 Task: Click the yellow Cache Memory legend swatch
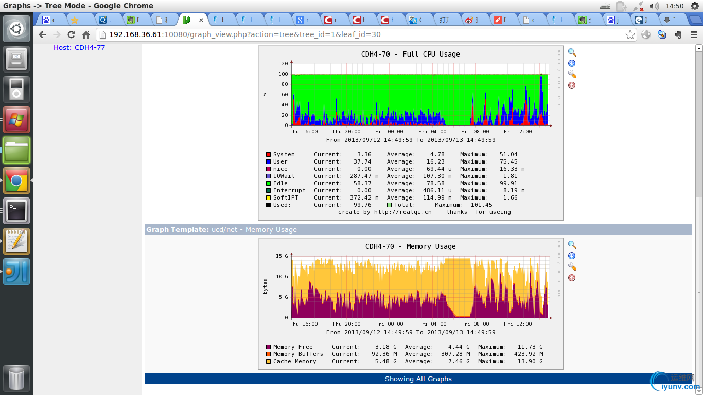(x=268, y=361)
